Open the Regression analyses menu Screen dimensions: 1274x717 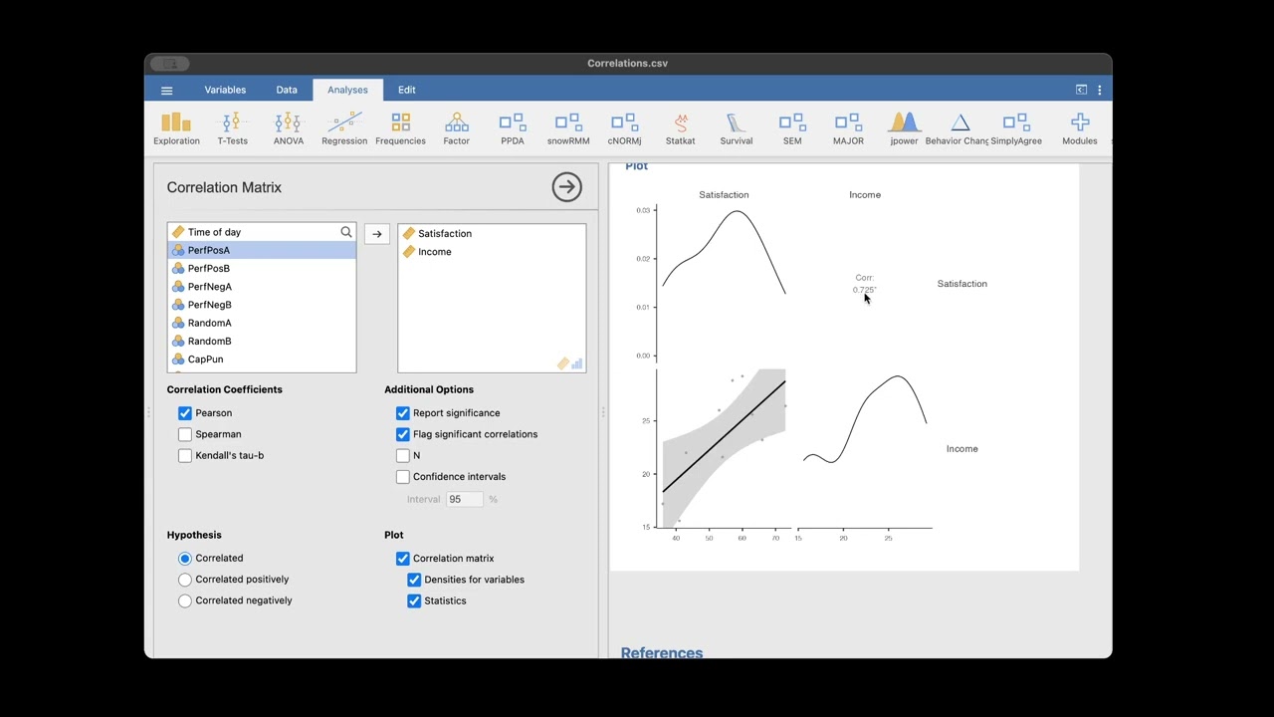point(344,128)
